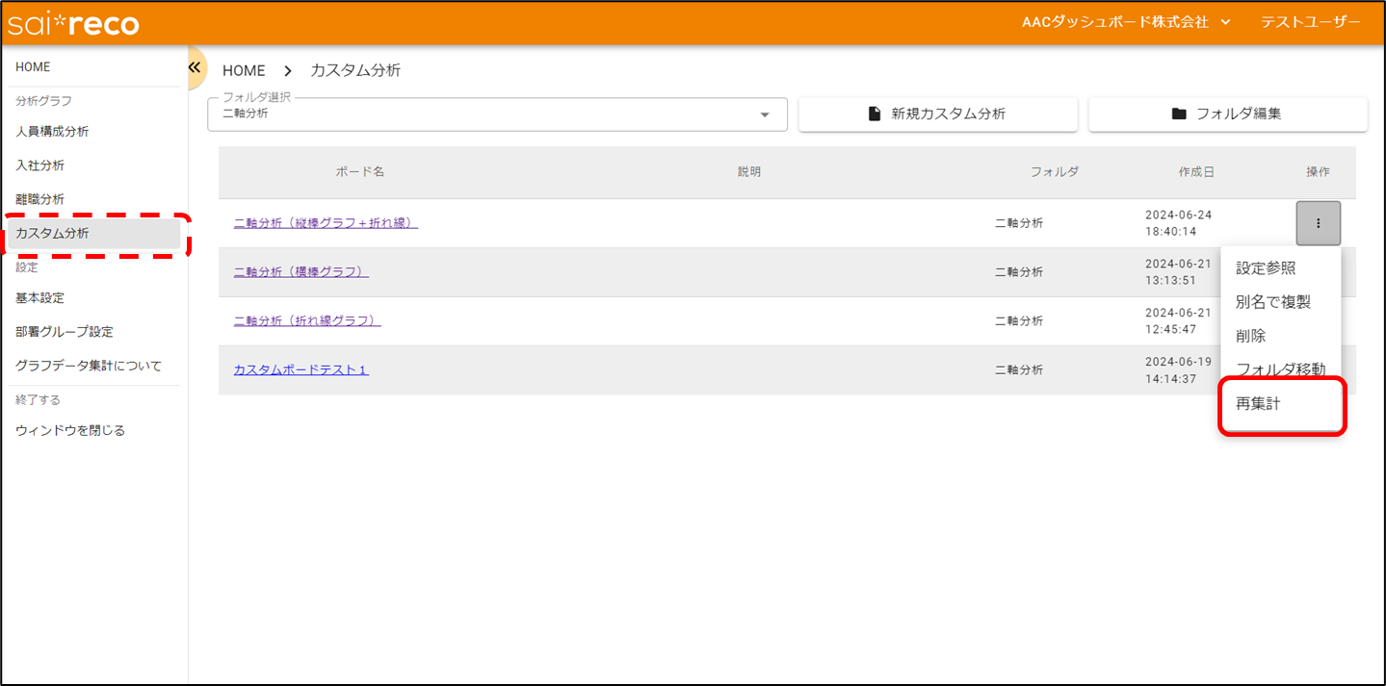This screenshot has width=1386, height=686.
Task: Click the three-dot operations icon
Action: 1318,223
